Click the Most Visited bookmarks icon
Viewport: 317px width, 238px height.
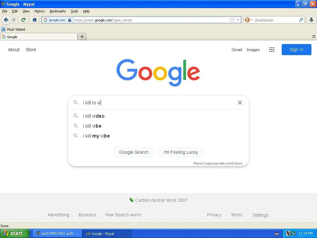(3, 29)
